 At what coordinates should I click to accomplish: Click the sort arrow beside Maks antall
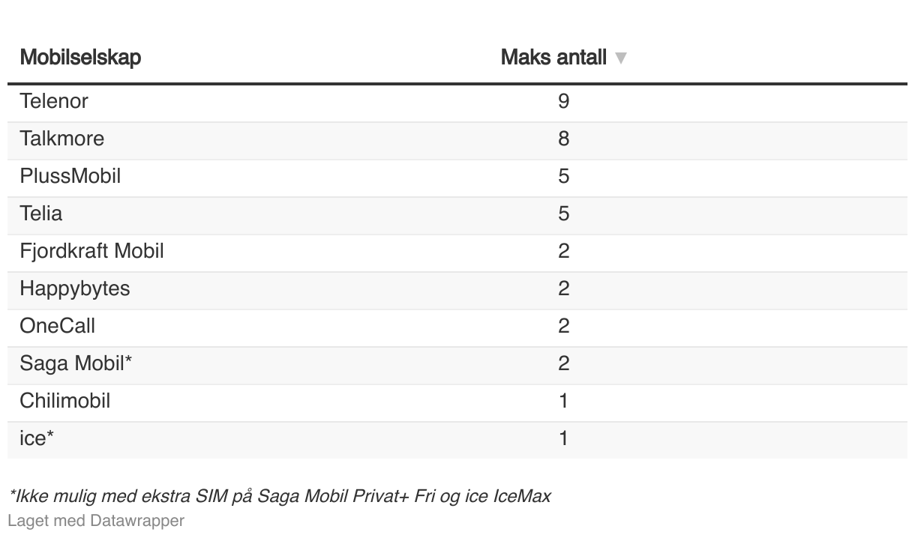620,58
